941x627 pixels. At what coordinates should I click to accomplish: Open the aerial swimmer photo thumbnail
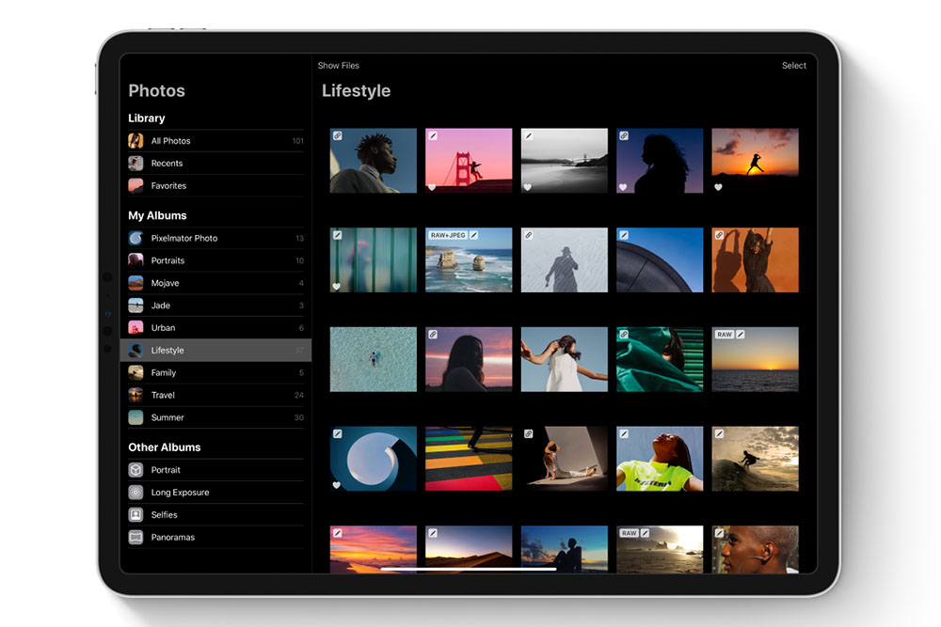pyautogui.click(x=374, y=359)
